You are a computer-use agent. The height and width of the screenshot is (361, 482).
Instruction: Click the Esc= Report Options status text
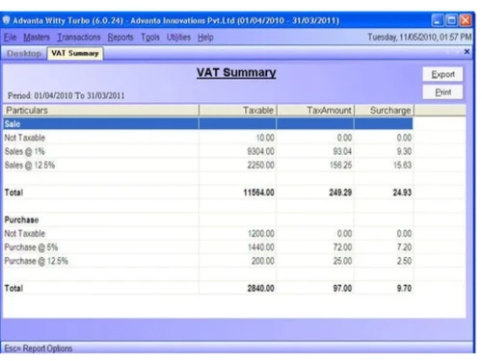(x=39, y=348)
